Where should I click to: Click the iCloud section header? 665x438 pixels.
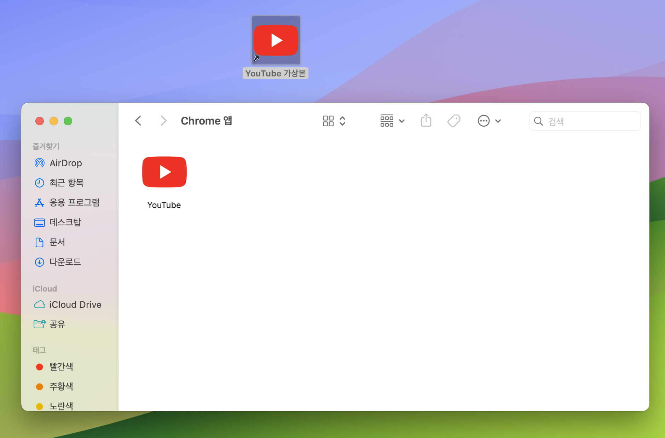tap(45, 289)
